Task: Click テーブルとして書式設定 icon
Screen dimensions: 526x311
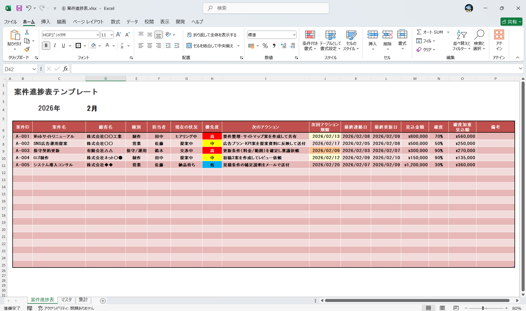Action: tap(330, 40)
